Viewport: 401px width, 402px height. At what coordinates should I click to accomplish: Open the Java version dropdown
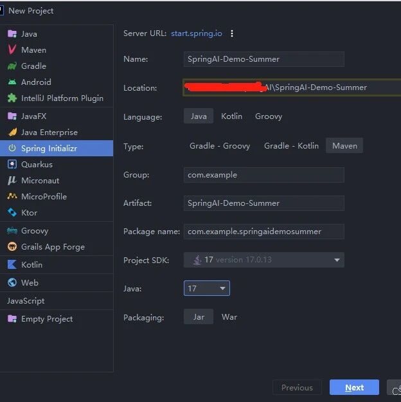click(207, 288)
